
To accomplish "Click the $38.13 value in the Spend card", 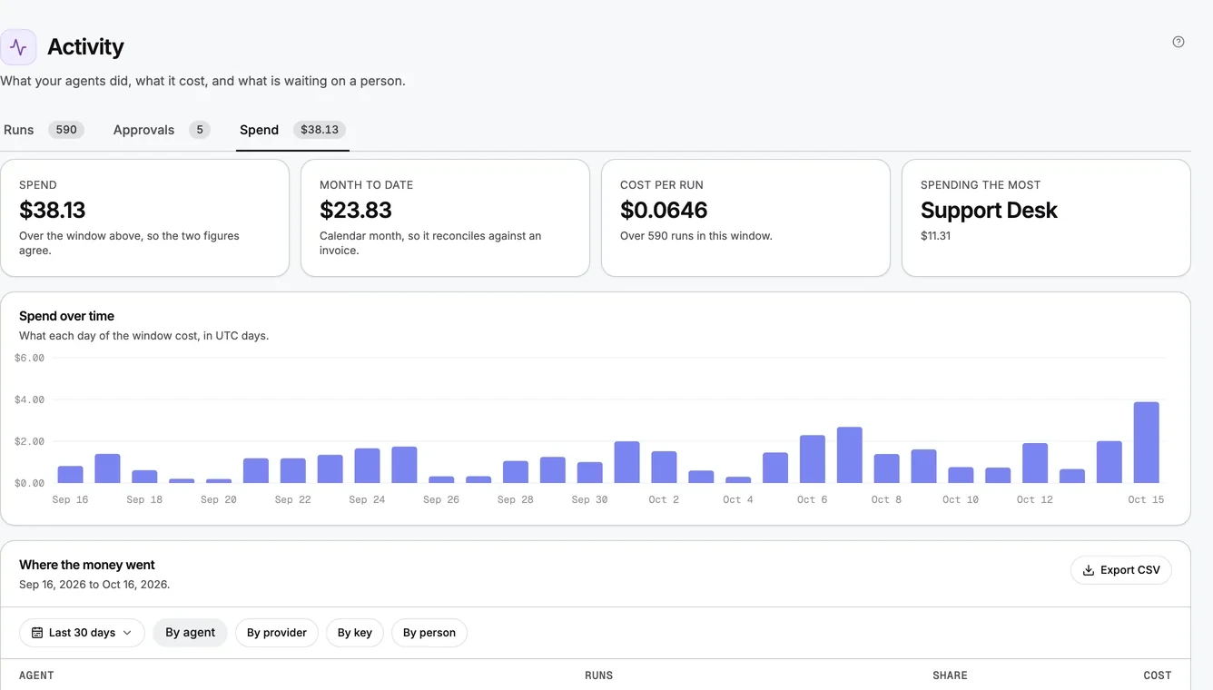I will 53,210.
